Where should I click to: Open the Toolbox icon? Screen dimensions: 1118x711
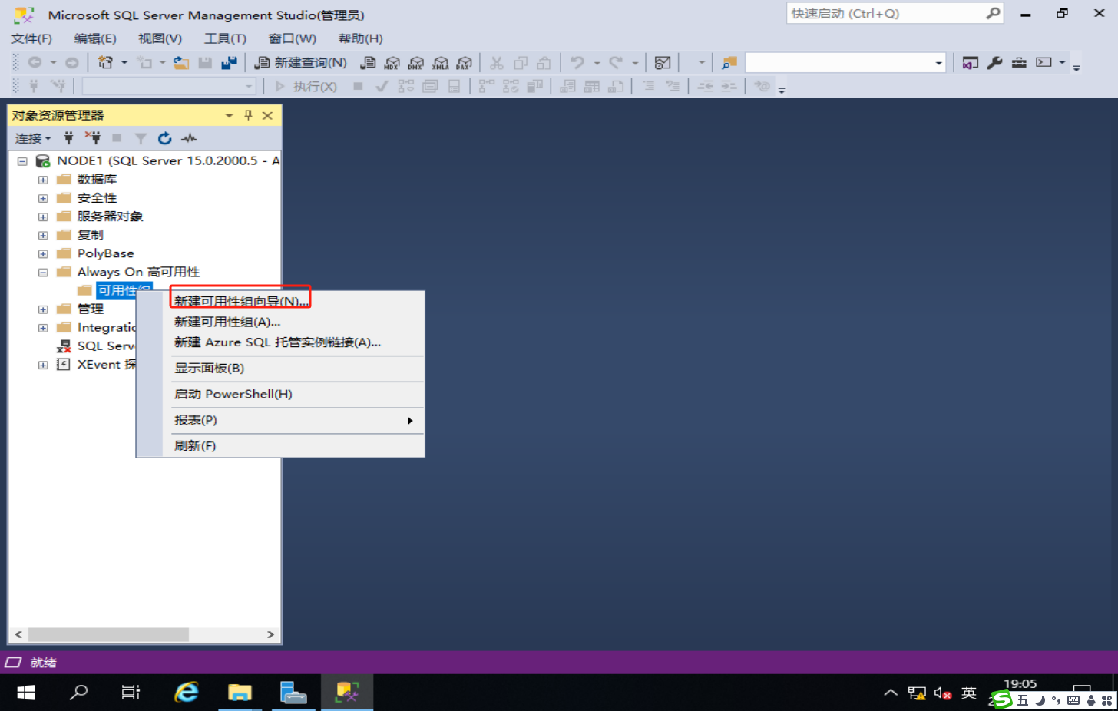[1019, 63]
